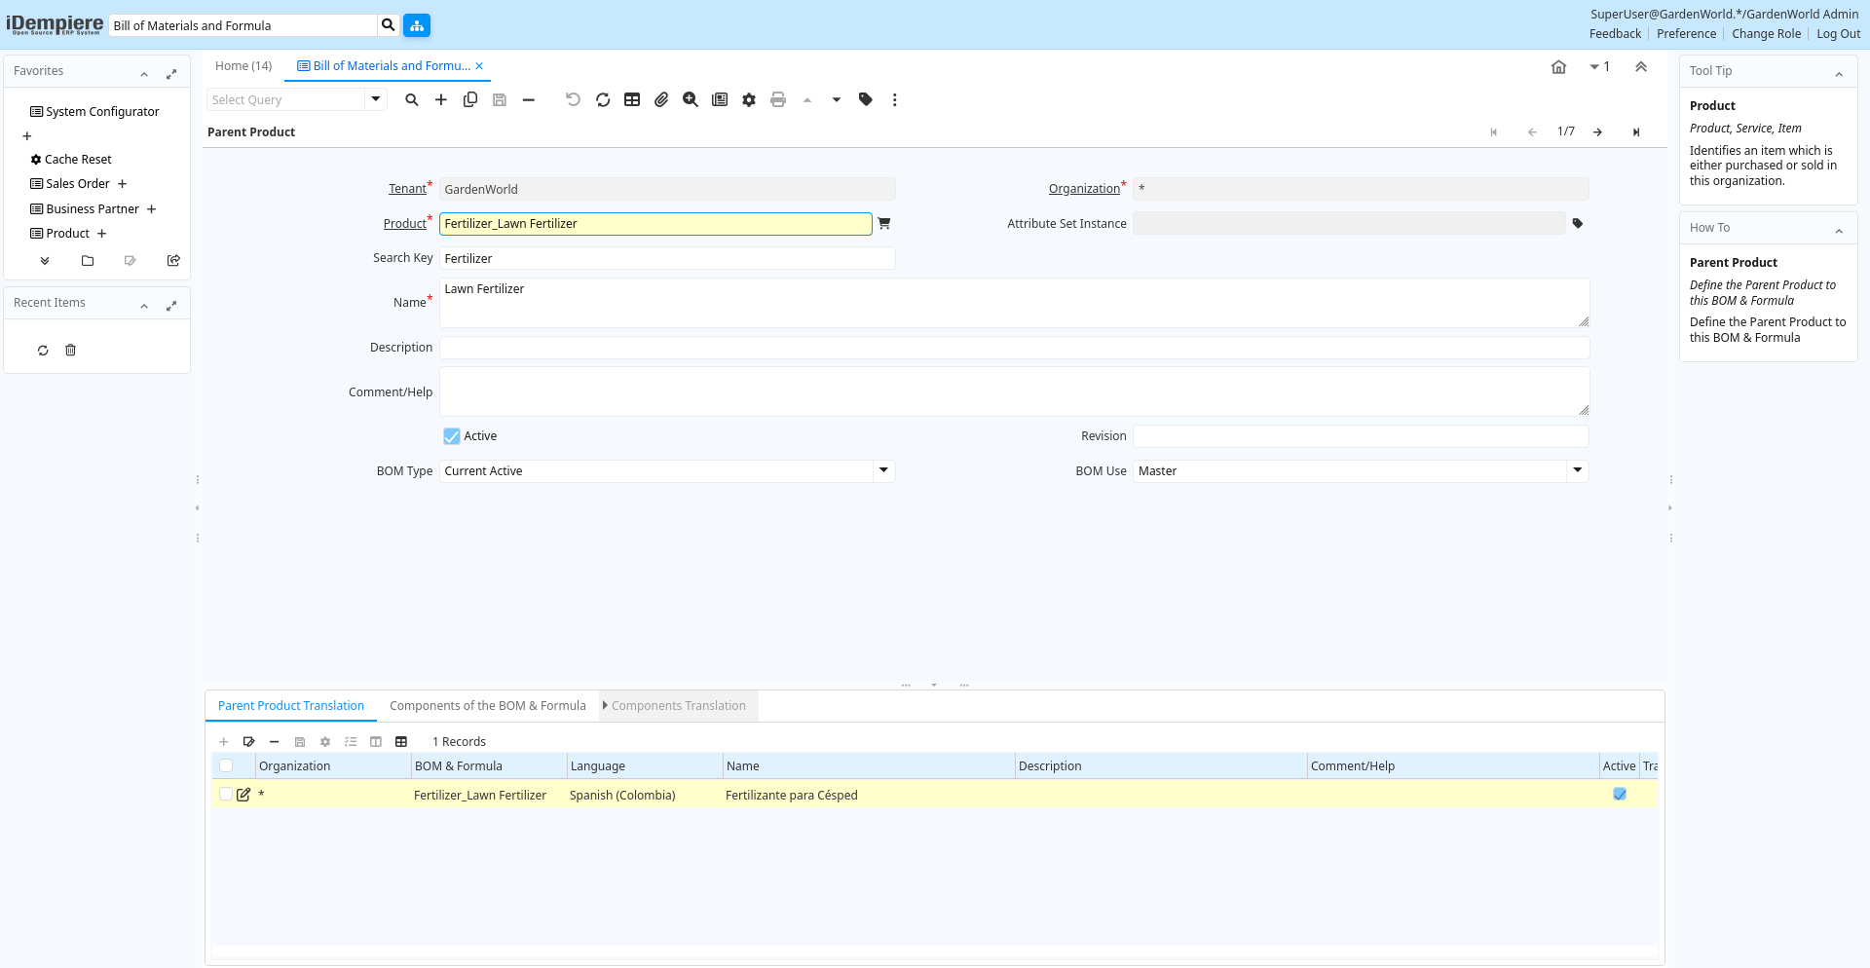The height and width of the screenshot is (968, 1870).
Task: Open the Zoom Across magnifier icon
Action: [x=691, y=99]
